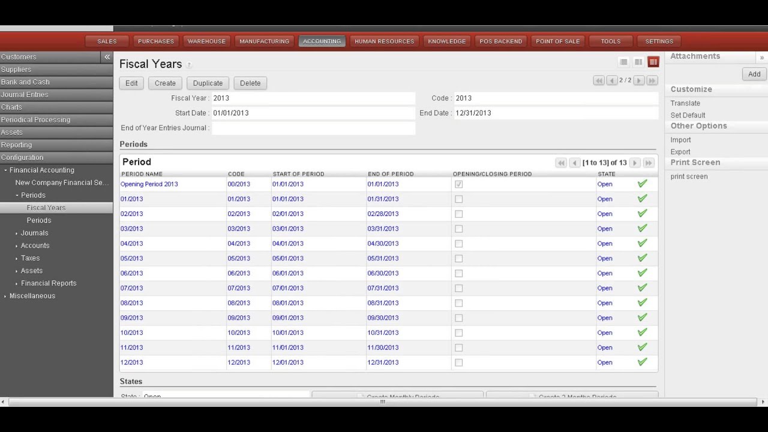Image resolution: width=768 pixels, height=432 pixels.
Task: Toggle opening/closing checkbox for period 09/2013
Action: [x=458, y=318]
